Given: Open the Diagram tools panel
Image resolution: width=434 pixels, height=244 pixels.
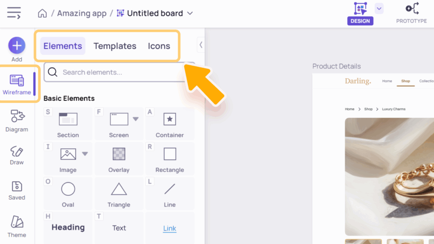Looking at the screenshot, I should coord(17,120).
